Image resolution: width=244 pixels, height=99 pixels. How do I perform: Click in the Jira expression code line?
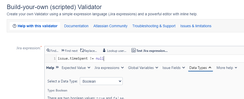pos(150,59)
